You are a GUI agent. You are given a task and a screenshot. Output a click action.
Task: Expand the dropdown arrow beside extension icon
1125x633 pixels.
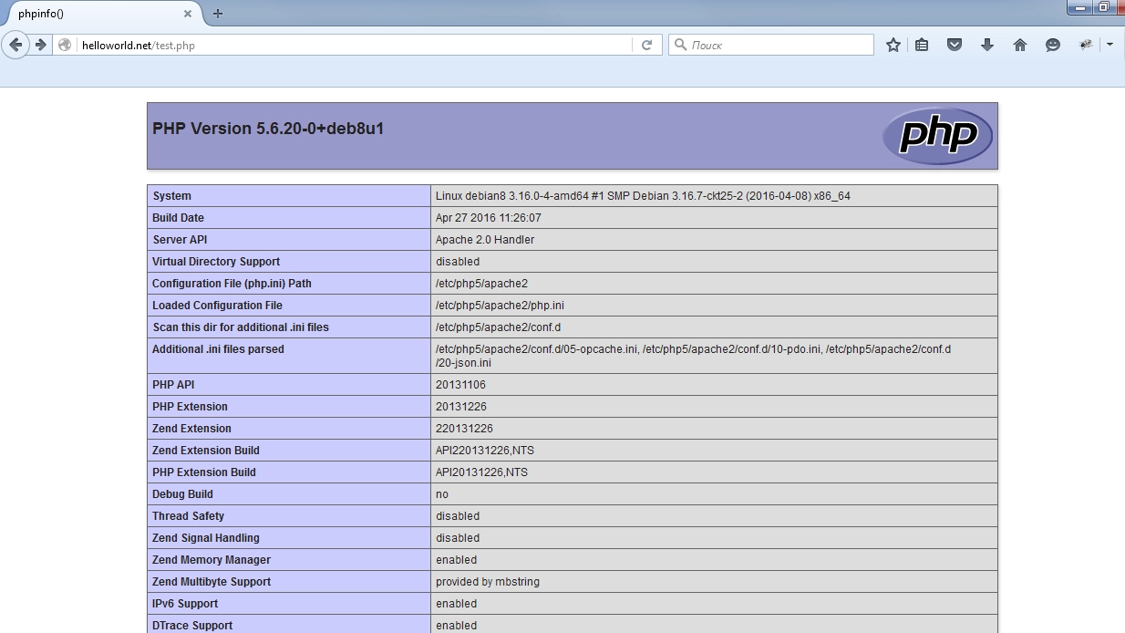pyautogui.click(x=1110, y=45)
